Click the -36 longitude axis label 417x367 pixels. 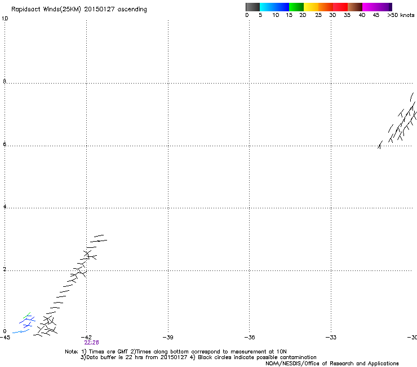click(x=250, y=338)
